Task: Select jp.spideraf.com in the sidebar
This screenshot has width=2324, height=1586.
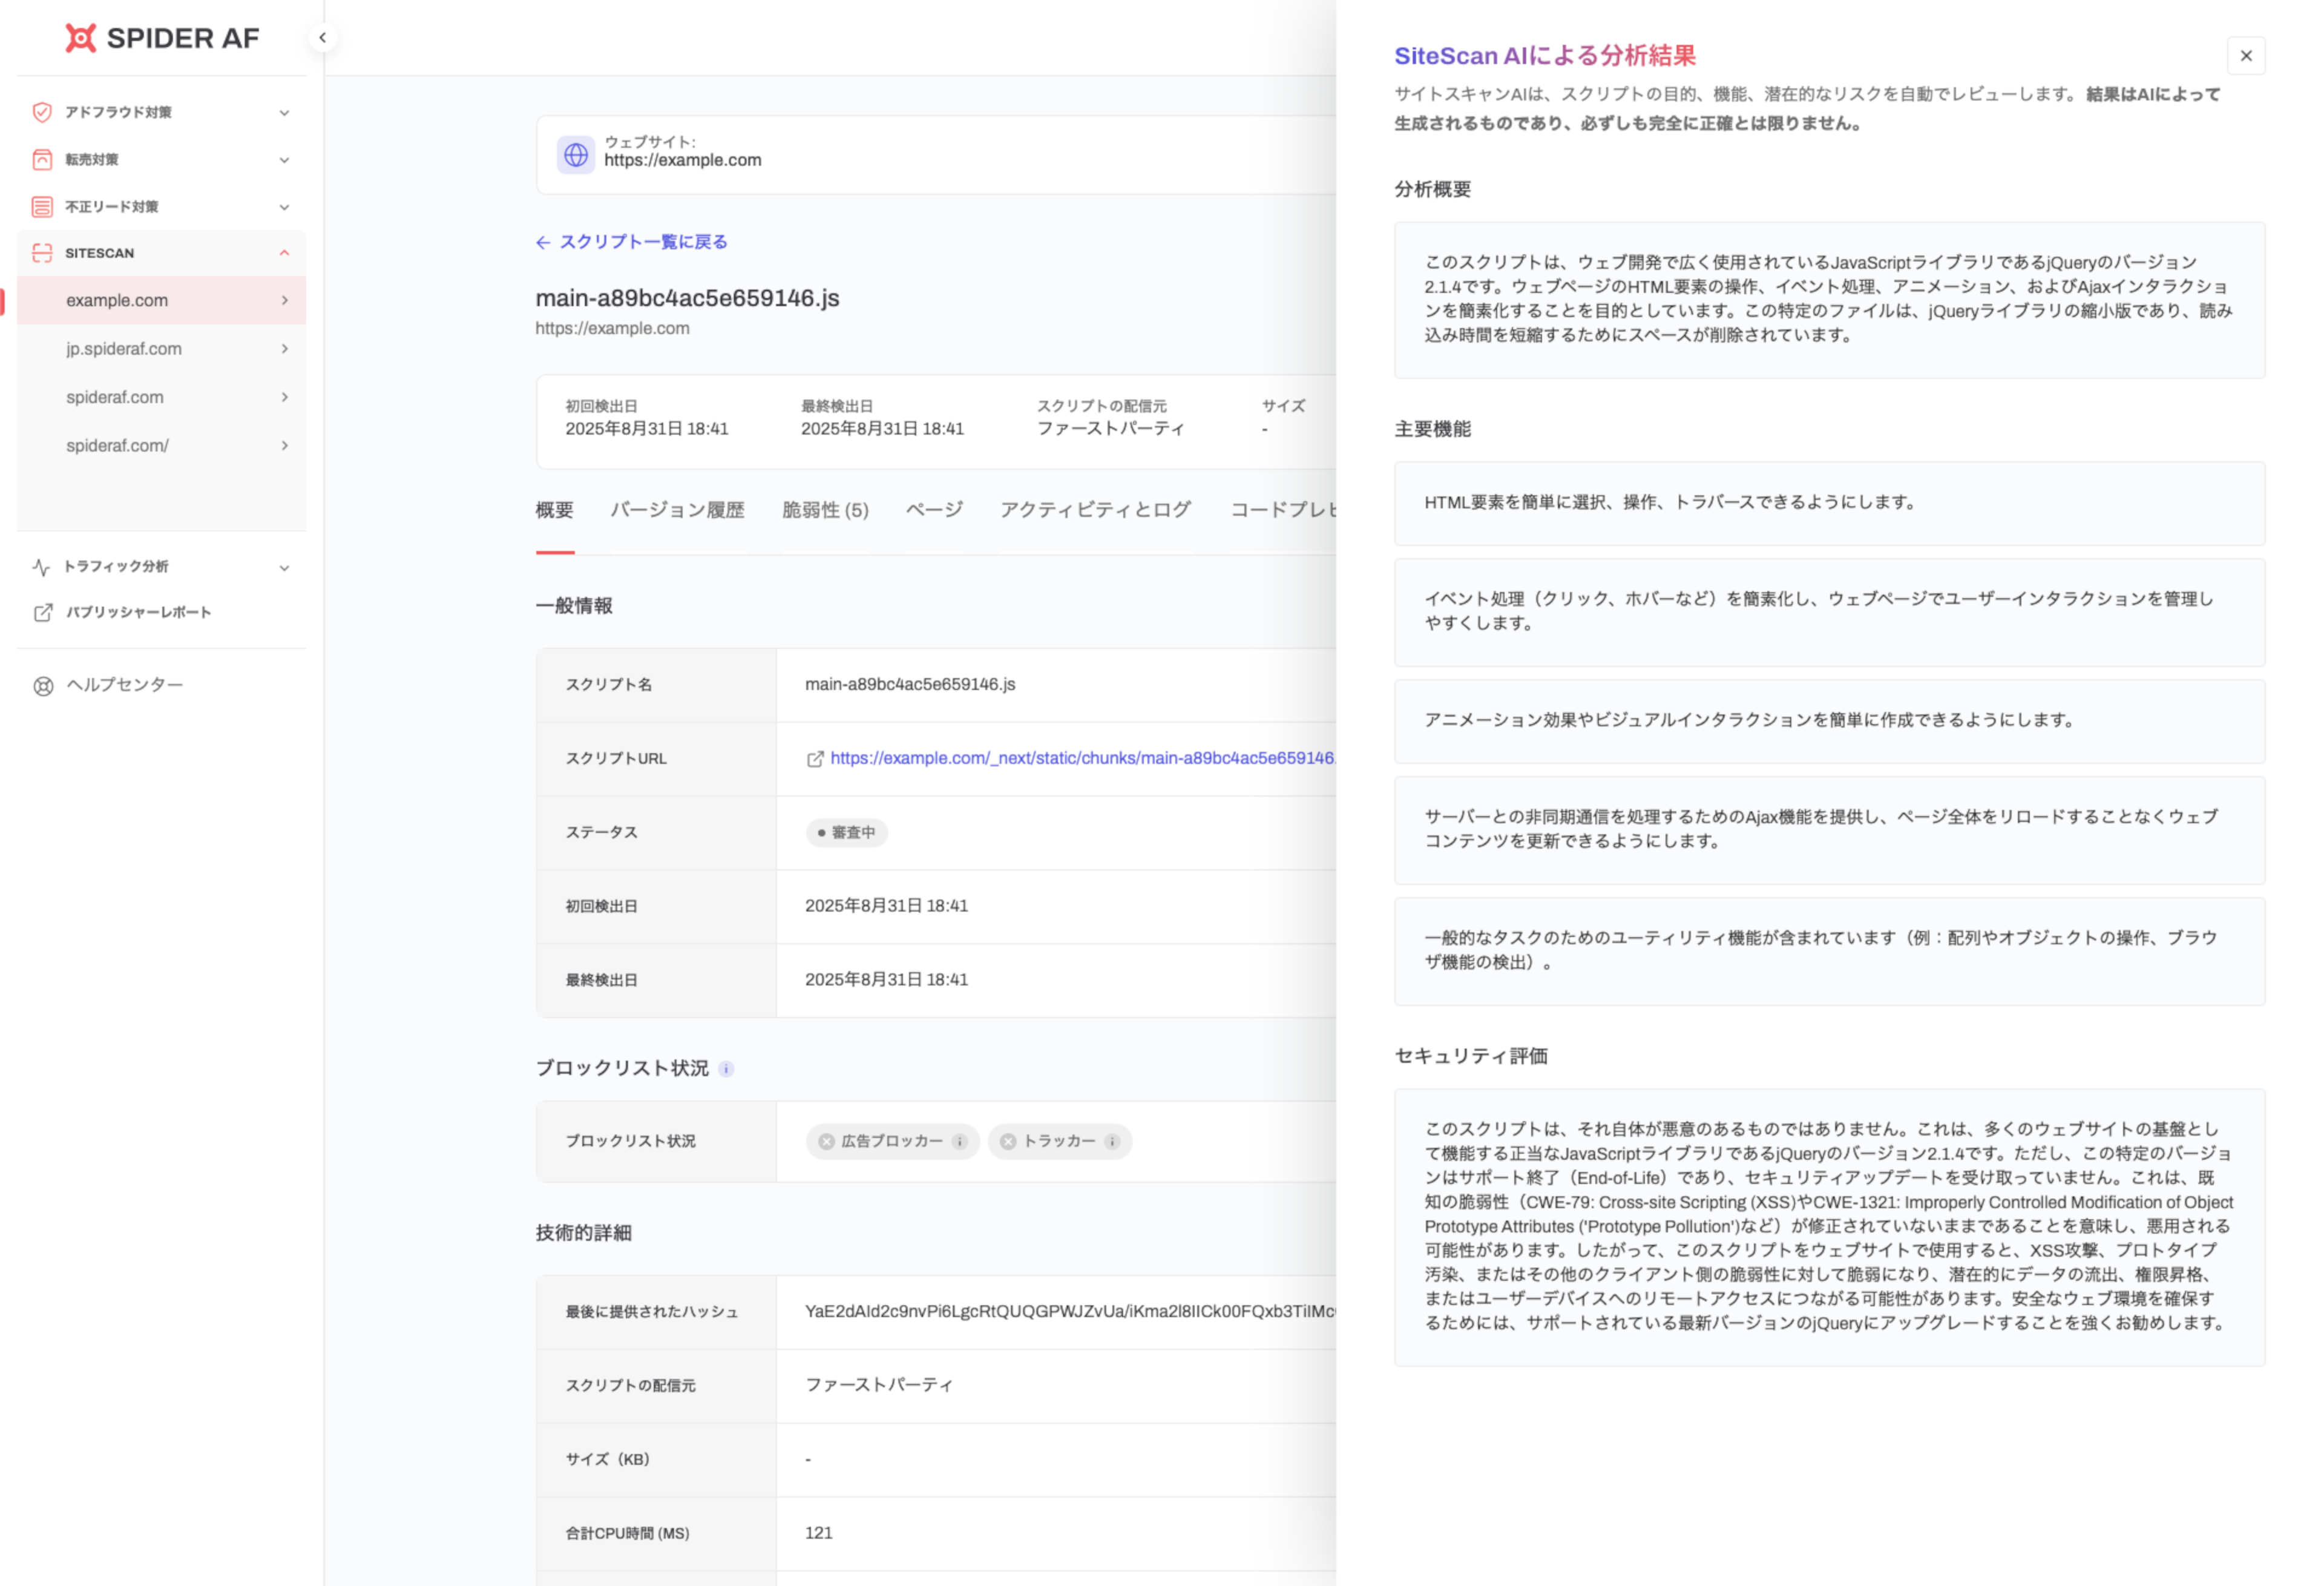Action: [x=161, y=349]
